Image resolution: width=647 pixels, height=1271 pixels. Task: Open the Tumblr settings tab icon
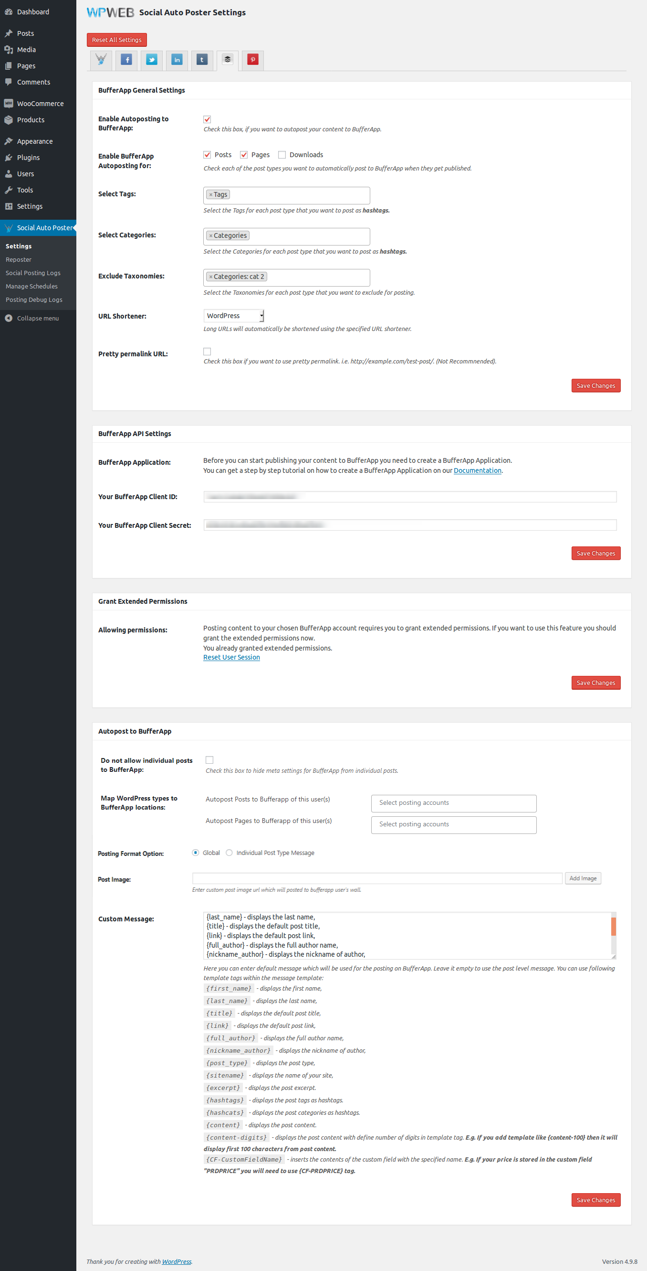[202, 60]
